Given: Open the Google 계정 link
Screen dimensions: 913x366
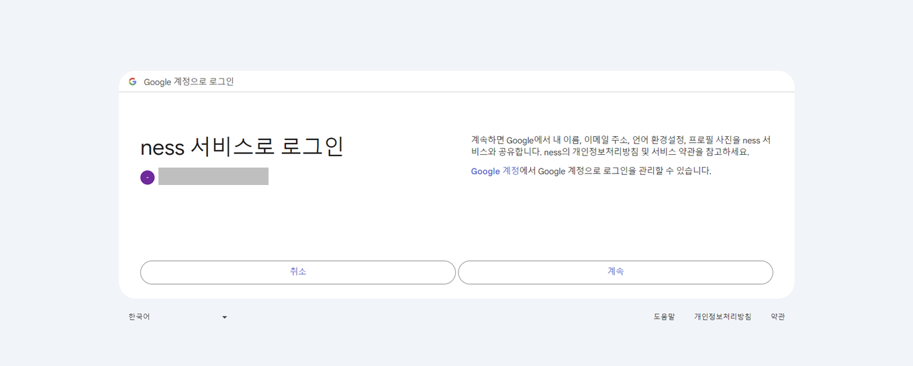Looking at the screenshot, I should 495,171.
